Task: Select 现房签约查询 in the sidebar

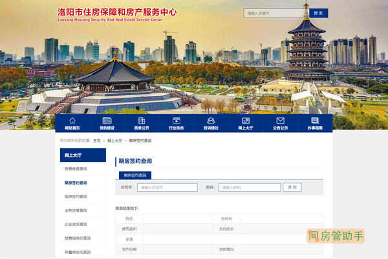Action: tap(76, 196)
